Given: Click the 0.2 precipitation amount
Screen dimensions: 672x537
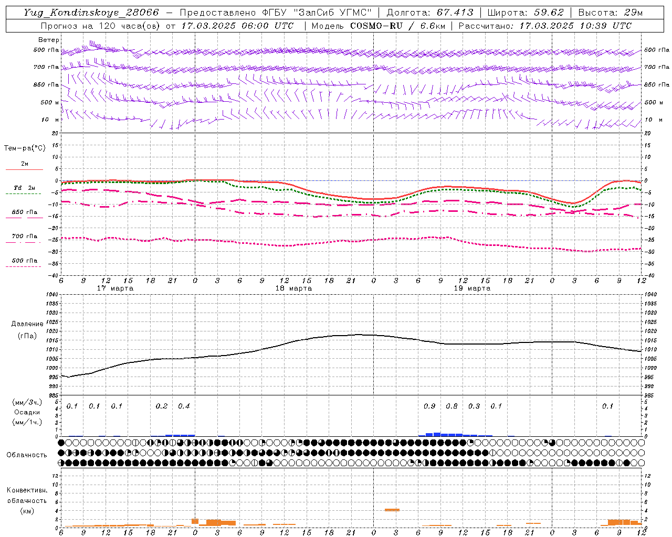Looking at the screenshot, I should click(x=162, y=406).
